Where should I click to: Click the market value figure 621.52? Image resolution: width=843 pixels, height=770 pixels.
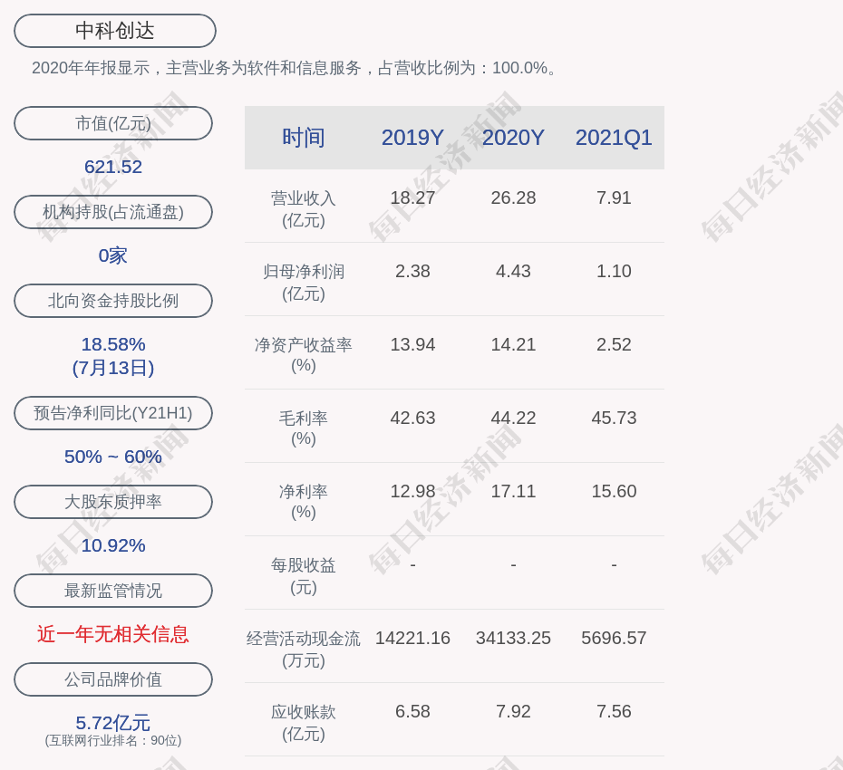tap(113, 167)
